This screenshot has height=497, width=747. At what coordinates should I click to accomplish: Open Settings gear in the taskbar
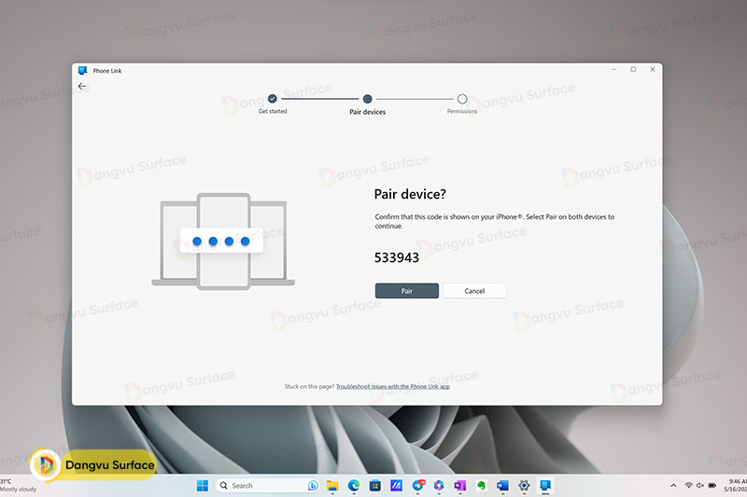(525, 486)
